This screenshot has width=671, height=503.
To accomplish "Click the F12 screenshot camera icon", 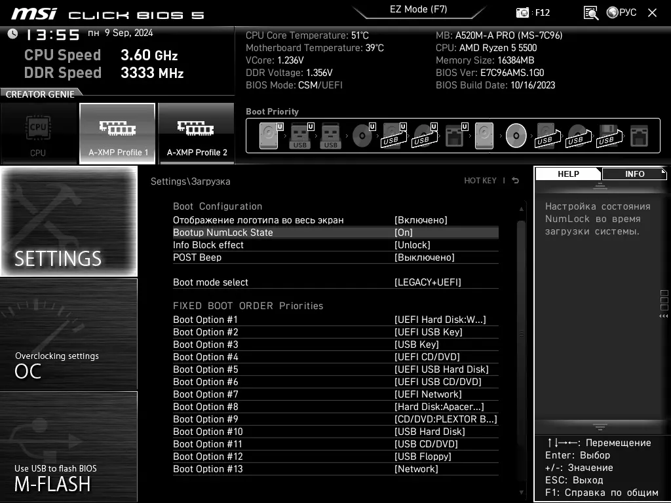I will [x=522, y=12].
